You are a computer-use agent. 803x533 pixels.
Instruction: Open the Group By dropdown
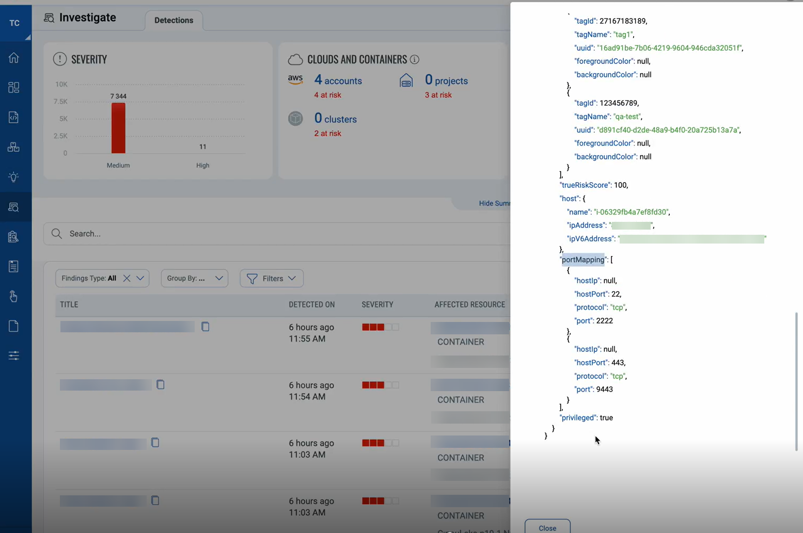tap(195, 279)
